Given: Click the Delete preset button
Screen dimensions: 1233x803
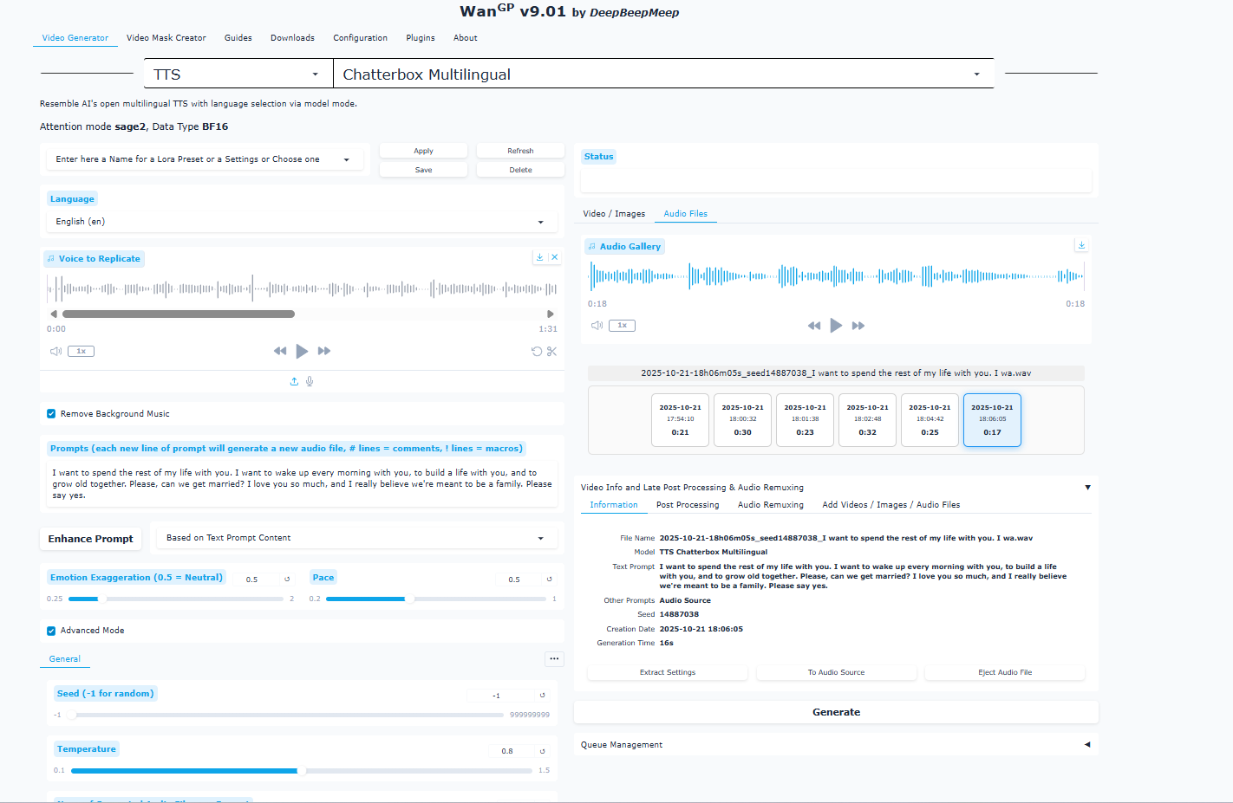Looking at the screenshot, I should 520,170.
